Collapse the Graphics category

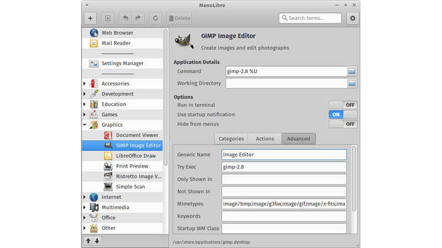click(x=85, y=125)
